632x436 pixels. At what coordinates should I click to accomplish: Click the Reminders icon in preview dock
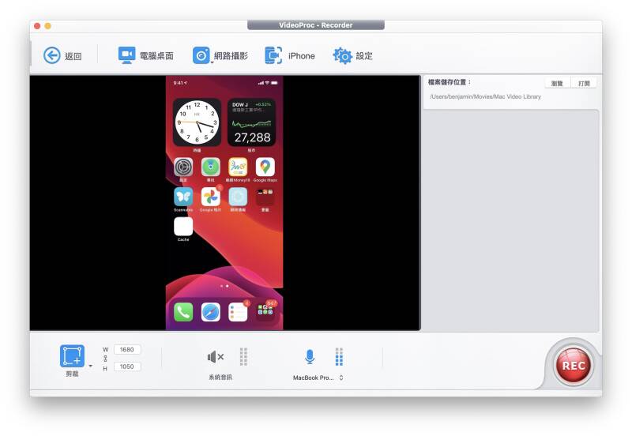tap(238, 312)
